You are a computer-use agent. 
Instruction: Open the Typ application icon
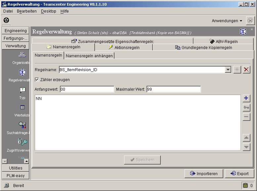22,90
